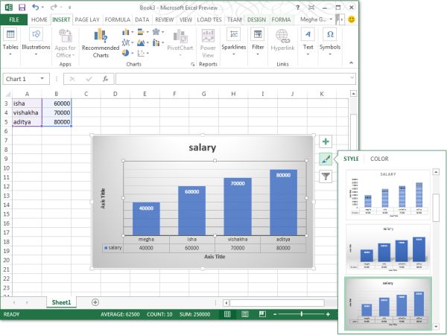Click the Undo arrow icon
The width and height of the screenshot is (447, 335).
(x=36, y=7)
